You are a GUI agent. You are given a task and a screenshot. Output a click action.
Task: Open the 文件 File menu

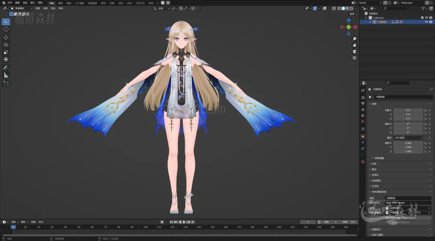10,3
